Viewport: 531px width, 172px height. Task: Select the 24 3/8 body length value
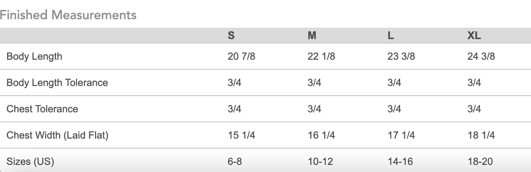pos(481,56)
